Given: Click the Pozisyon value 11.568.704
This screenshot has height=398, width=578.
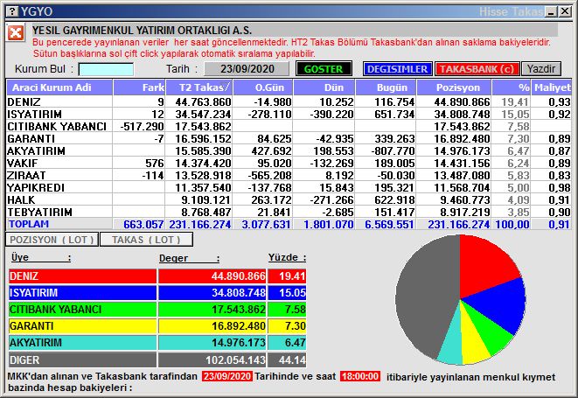Looking at the screenshot, I should click(x=462, y=188).
